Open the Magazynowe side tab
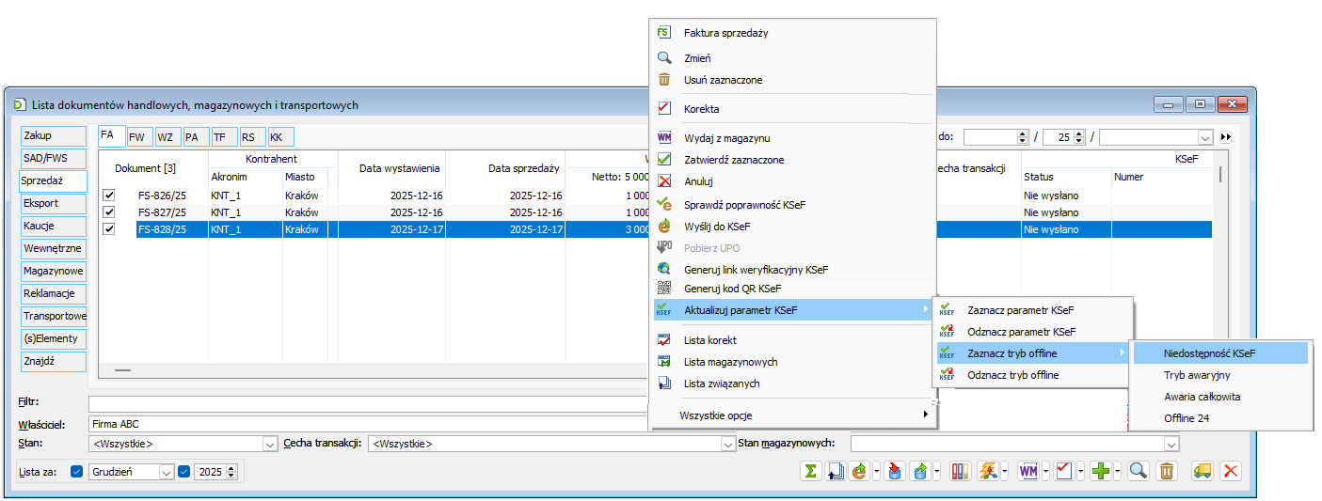This screenshot has width=1322, height=501. (x=53, y=271)
